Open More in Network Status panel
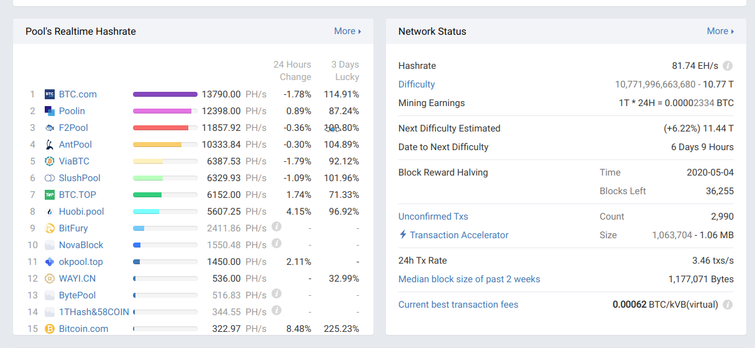 [720, 31]
